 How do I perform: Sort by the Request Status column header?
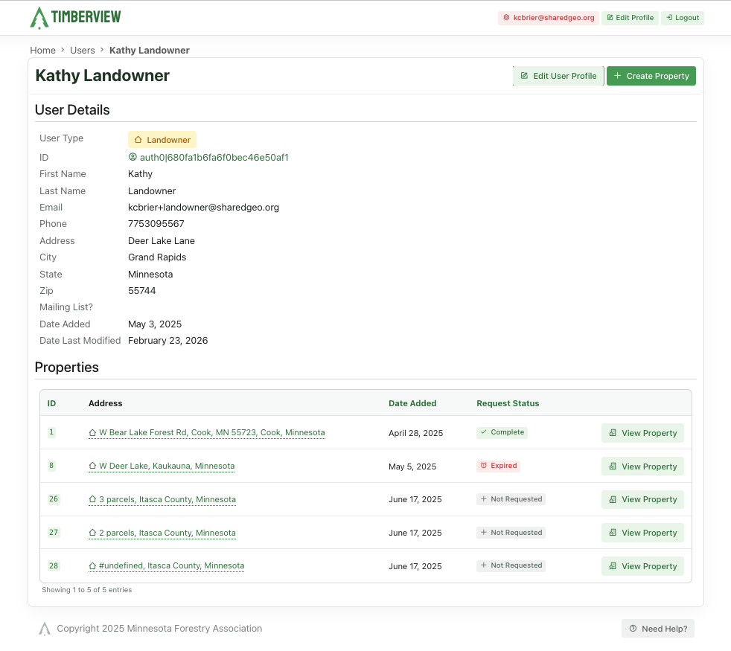[x=508, y=403]
